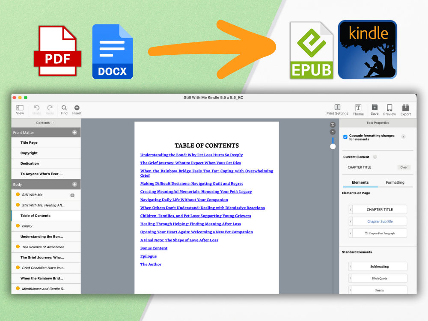428x321 pixels.
Task: Follow 'The Grief Journey' contents link
Action: pos(190,163)
